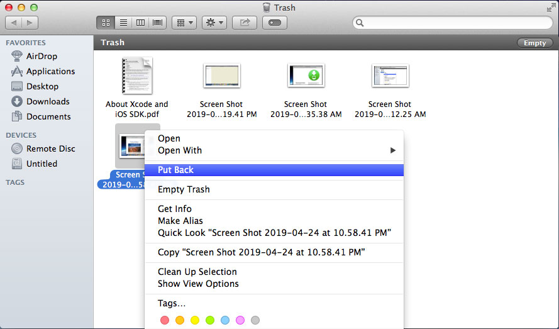Select Empty Trash in context menu
Screen dimensions: 559x329
point(184,189)
